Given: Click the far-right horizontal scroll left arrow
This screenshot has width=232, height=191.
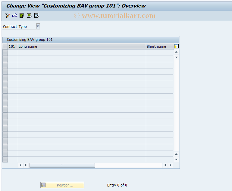Looking at the screenshot, I should tap(165, 165).
